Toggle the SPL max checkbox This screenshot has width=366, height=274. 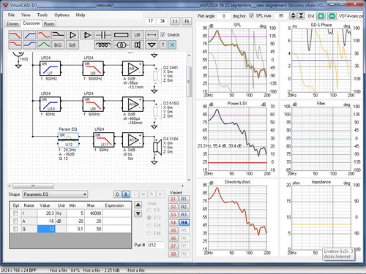[251, 15]
